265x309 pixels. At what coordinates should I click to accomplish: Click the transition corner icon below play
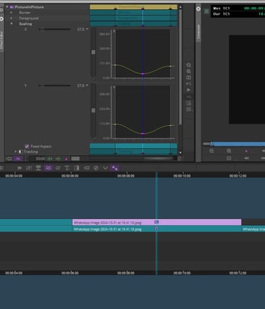189,97
